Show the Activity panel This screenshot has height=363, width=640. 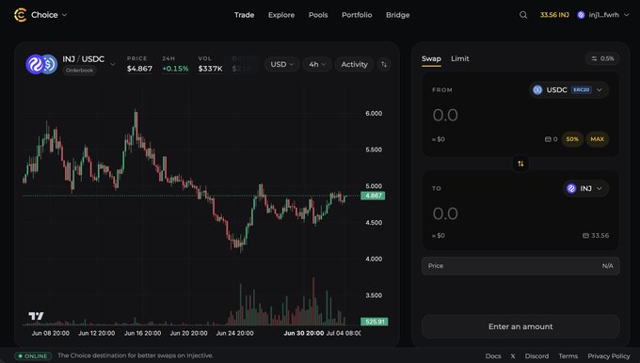click(354, 65)
